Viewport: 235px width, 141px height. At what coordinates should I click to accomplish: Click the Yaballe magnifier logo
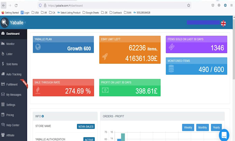click(x=4, y=22)
